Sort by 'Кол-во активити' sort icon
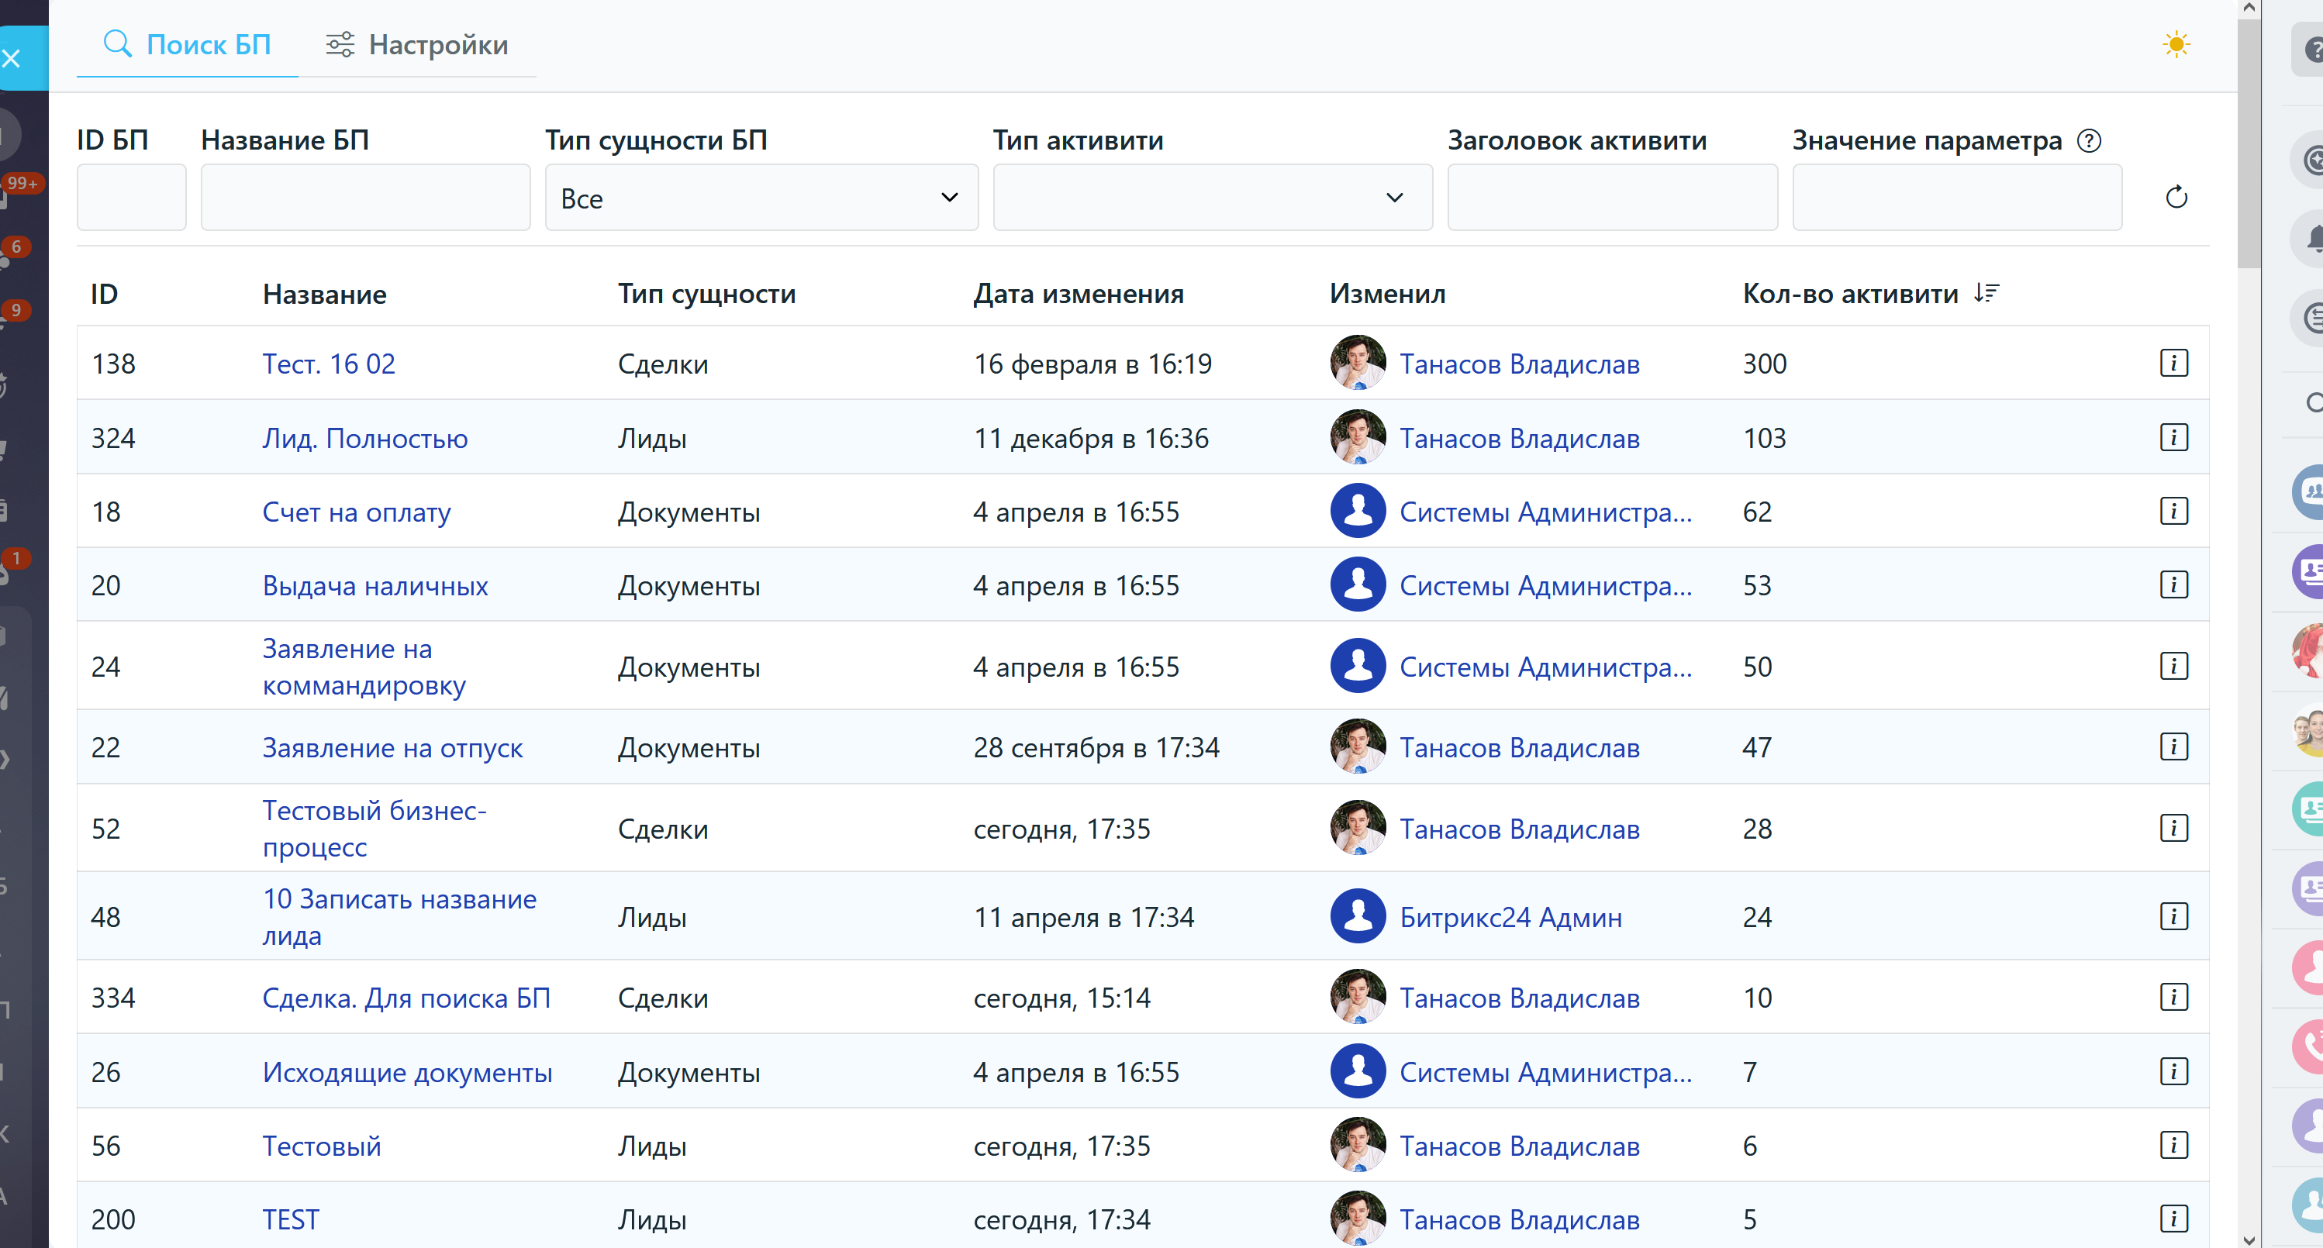The width and height of the screenshot is (2323, 1248). 1986,293
